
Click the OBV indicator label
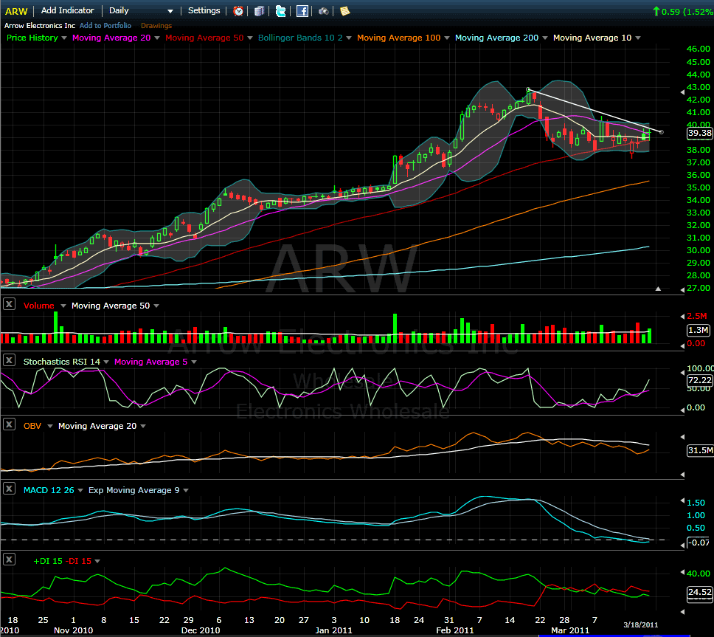coord(32,426)
